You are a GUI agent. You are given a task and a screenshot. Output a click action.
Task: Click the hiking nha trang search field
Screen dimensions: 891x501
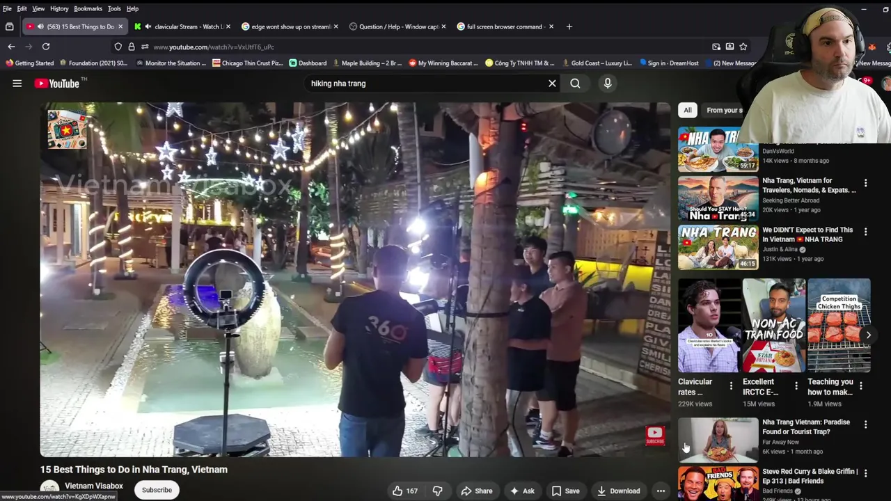click(425, 83)
